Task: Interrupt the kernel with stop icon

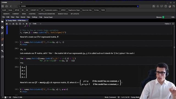Action: point(27,24)
